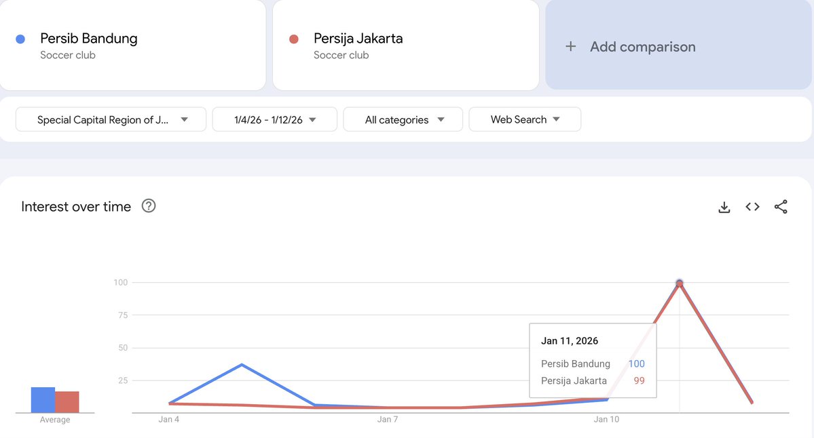Open the embed code icon

(752, 207)
